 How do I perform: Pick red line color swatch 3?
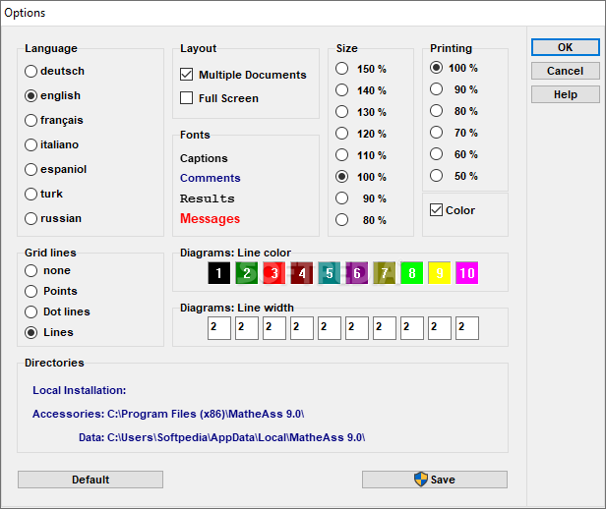pyautogui.click(x=274, y=273)
